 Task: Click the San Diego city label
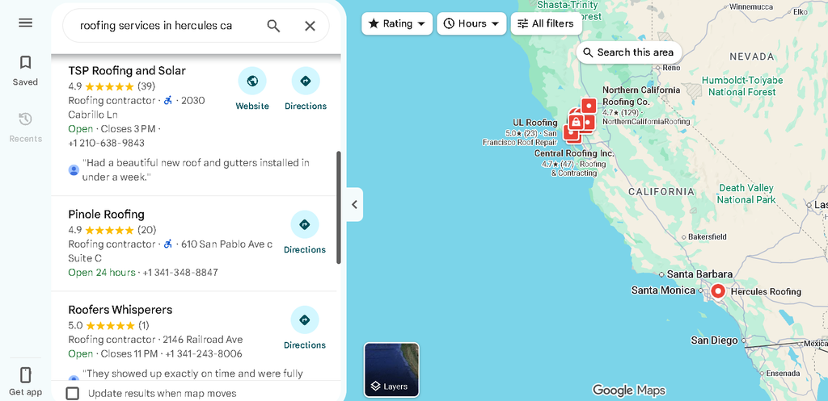[x=714, y=340]
